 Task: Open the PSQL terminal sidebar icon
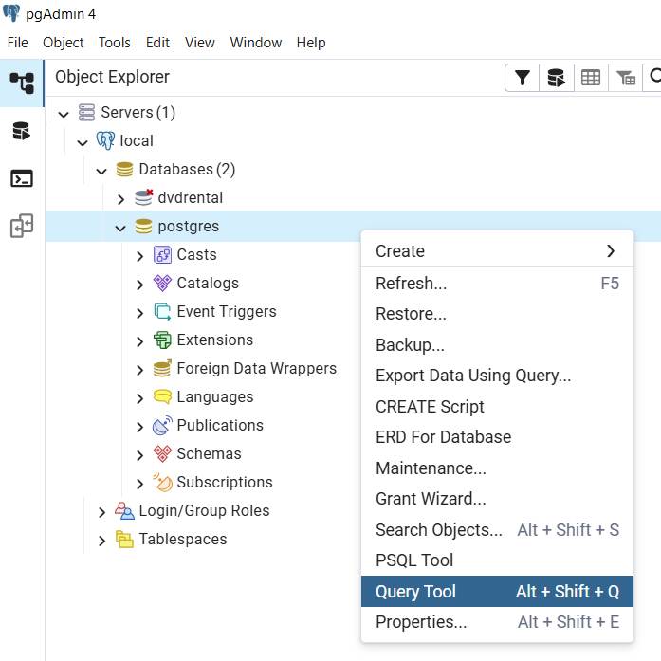pyautogui.click(x=22, y=178)
